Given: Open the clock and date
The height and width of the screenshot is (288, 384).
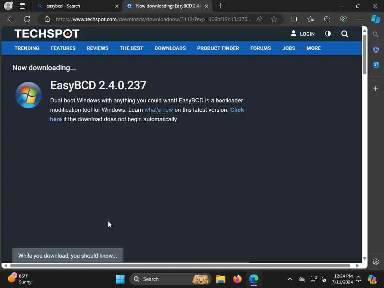Looking at the screenshot, I should pos(342,279).
